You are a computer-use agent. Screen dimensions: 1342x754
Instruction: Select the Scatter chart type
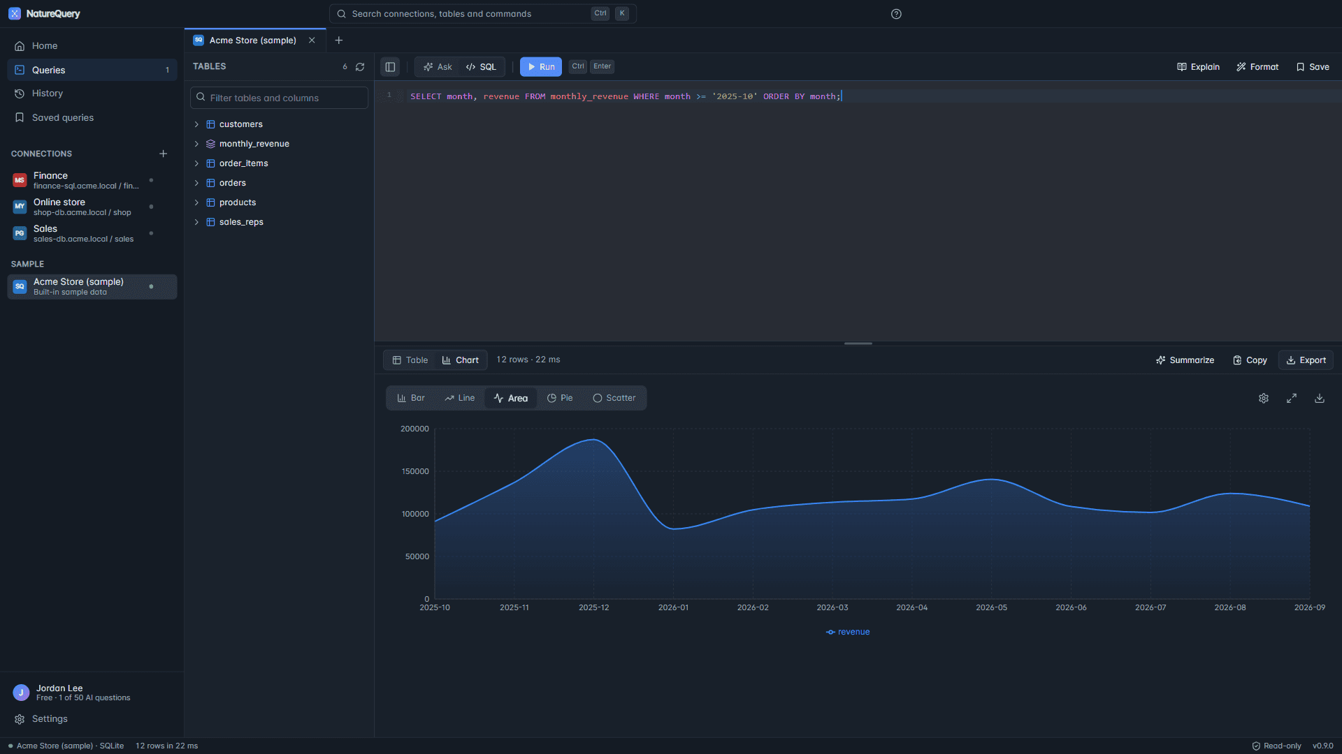614,398
